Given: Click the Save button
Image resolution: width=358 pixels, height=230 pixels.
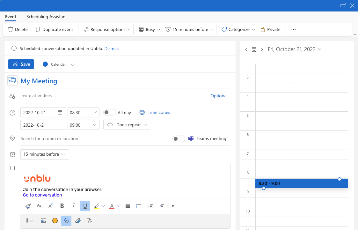Looking at the screenshot, I should pos(21,64).
